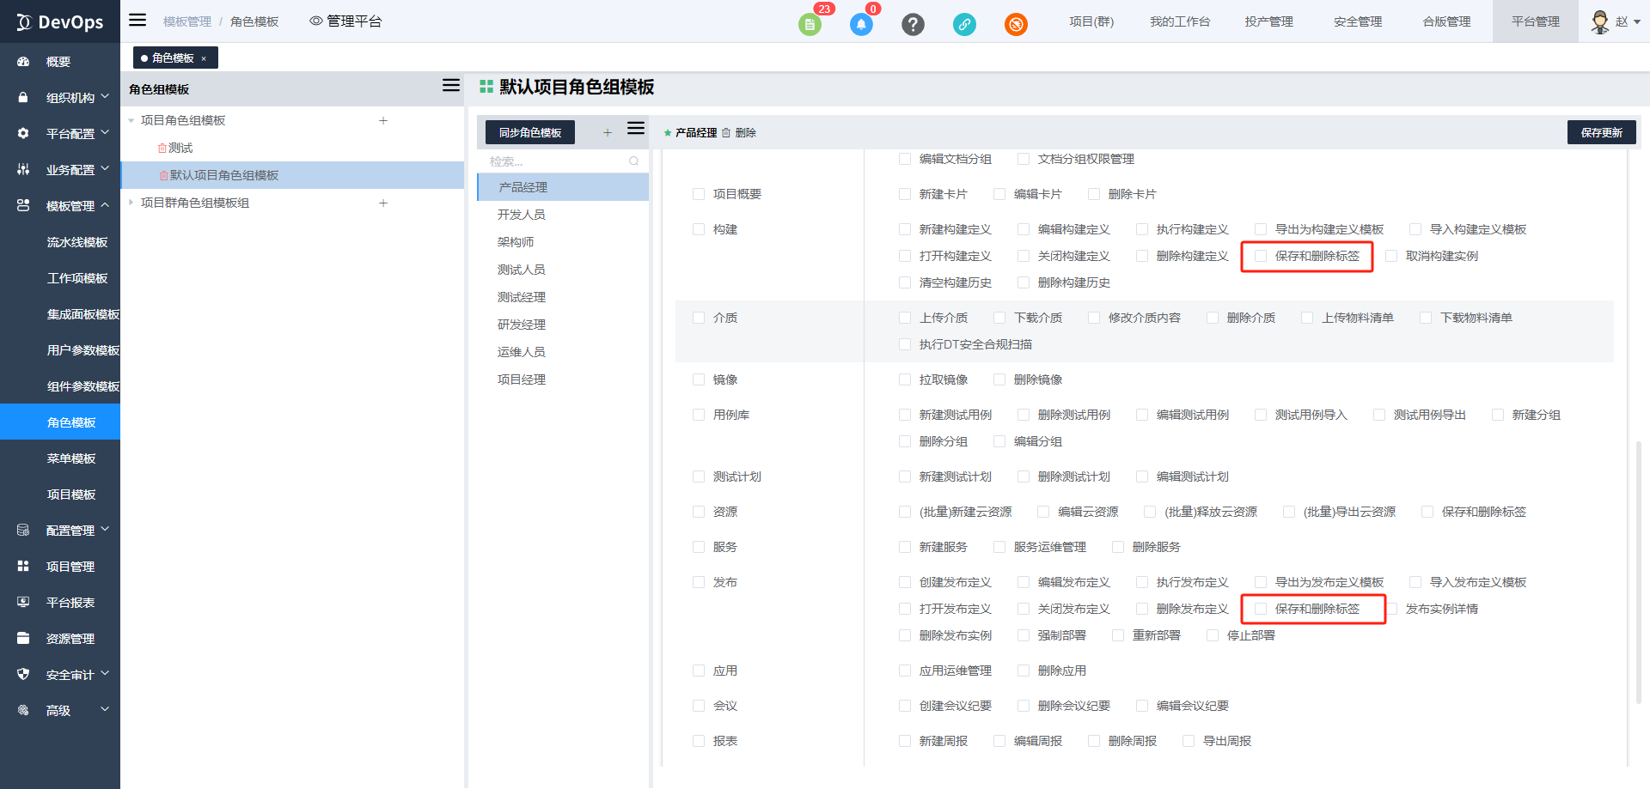Enable the 新建构建定义 checkbox
Screen dimensions: 1650x789
tap(905, 229)
